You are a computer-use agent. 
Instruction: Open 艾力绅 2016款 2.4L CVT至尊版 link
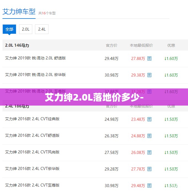pos(32,185)
